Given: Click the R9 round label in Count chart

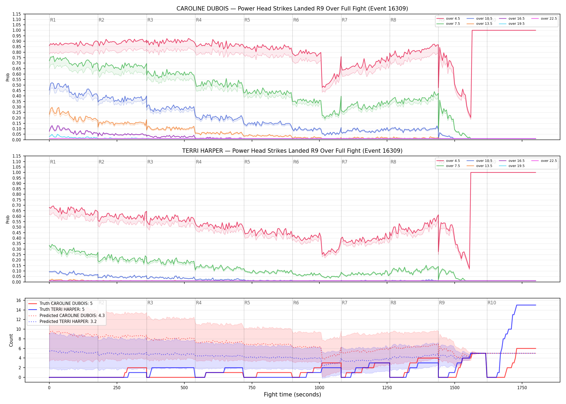Looking at the screenshot, I should 442,303.
